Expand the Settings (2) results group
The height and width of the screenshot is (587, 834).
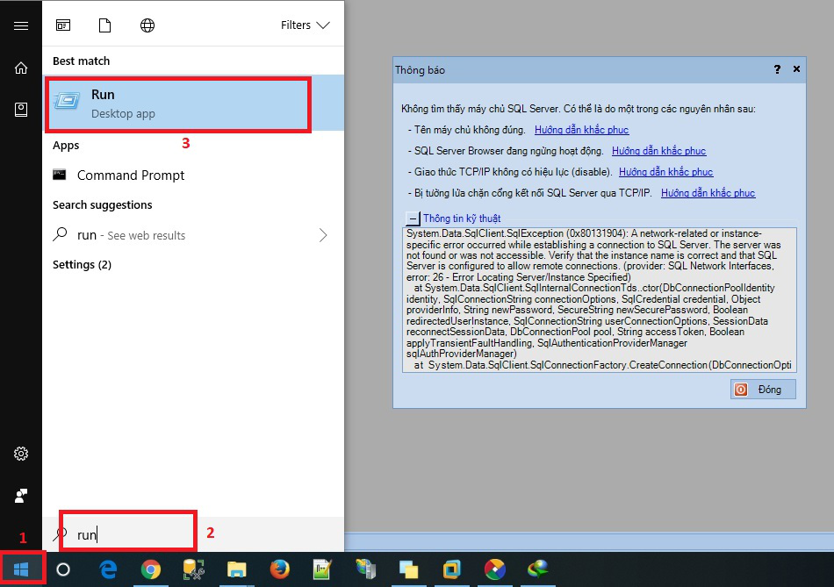(x=82, y=264)
